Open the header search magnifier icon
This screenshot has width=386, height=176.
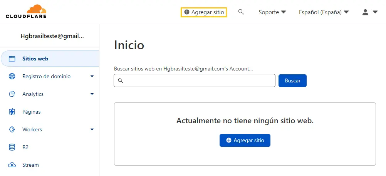point(241,12)
